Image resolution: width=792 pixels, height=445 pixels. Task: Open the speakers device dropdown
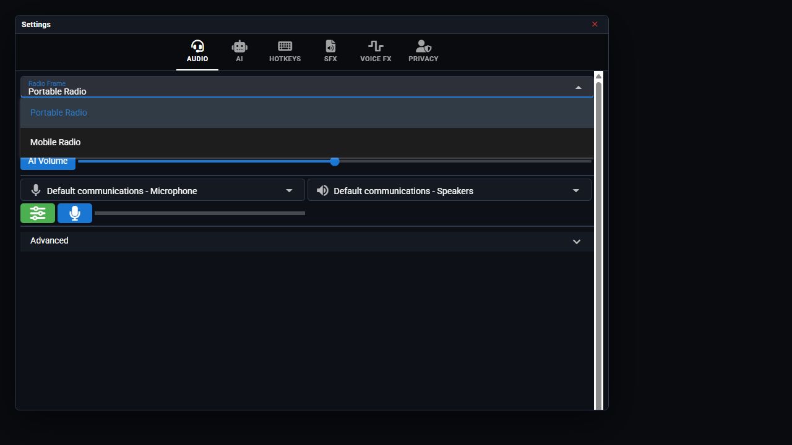tap(449, 190)
